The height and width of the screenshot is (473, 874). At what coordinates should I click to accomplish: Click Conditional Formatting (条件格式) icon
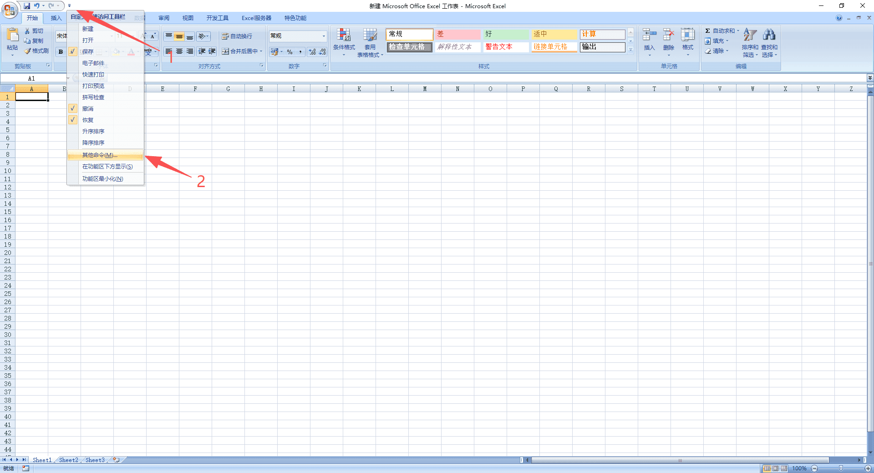click(x=344, y=35)
